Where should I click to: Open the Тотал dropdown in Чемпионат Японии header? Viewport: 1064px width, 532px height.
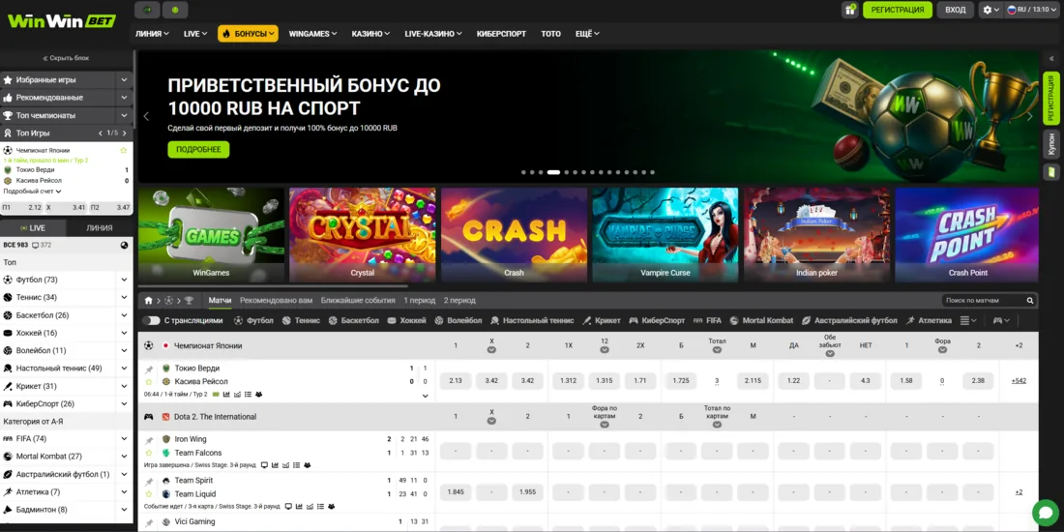coord(717,350)
